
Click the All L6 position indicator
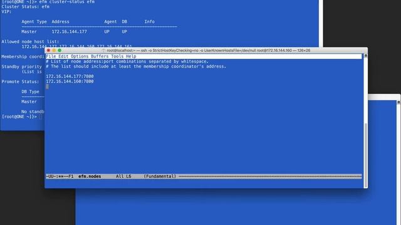click(x=123, y=176)
